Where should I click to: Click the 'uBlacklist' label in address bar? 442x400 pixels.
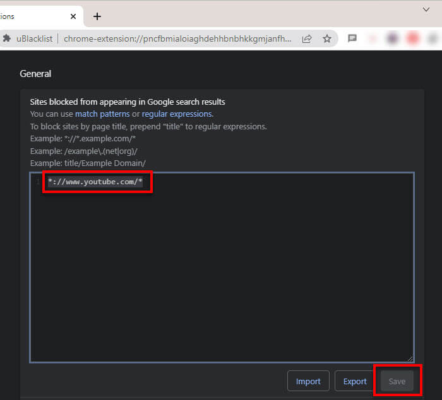point(34,38)
